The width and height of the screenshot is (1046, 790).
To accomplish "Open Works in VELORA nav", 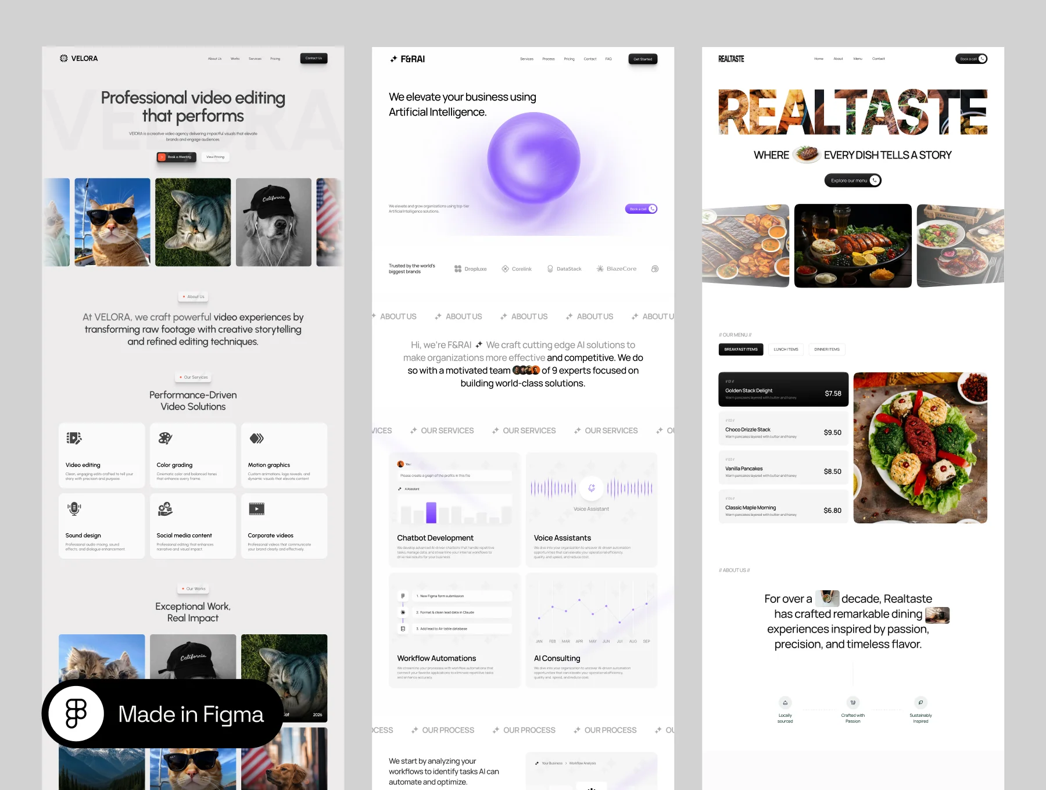I will [235, 59].
